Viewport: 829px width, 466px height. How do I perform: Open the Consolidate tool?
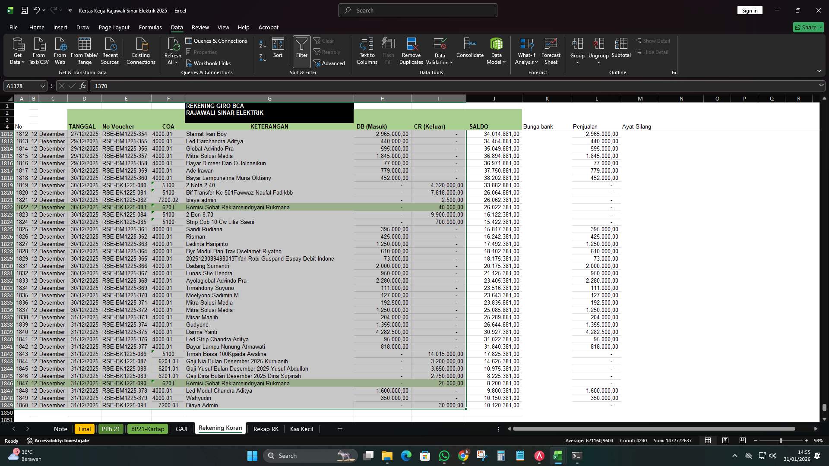[470, 50]
